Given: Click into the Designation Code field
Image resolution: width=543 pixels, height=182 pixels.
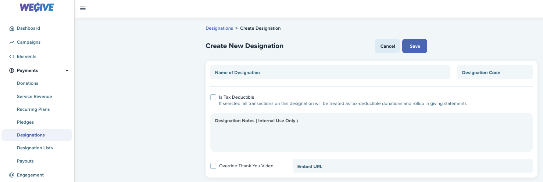Looking at the screenshot, I should [x=495, y=72].
